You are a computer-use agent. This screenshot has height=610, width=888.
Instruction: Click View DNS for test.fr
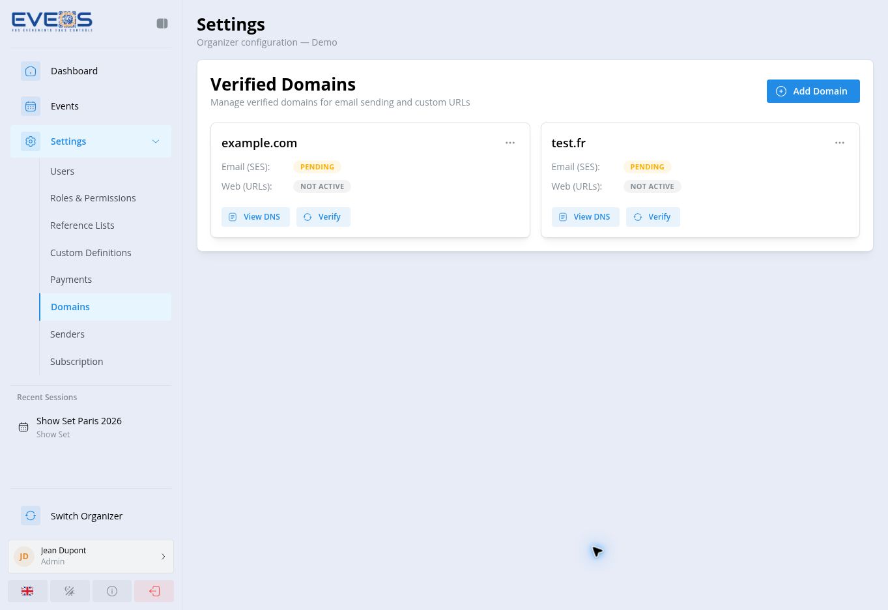[586, 217]
